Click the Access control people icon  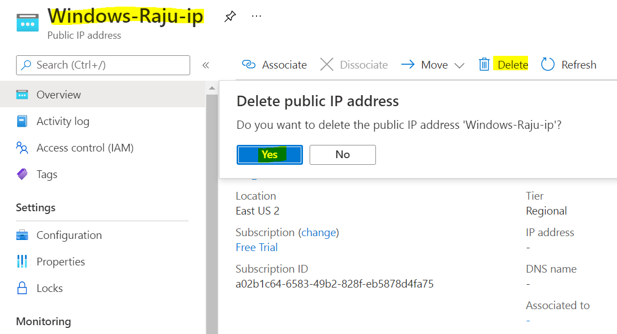22,148
